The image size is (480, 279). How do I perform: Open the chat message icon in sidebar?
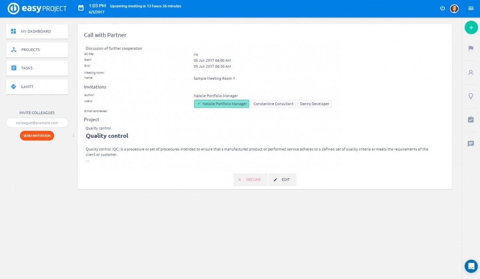click(x=471, y=144)
